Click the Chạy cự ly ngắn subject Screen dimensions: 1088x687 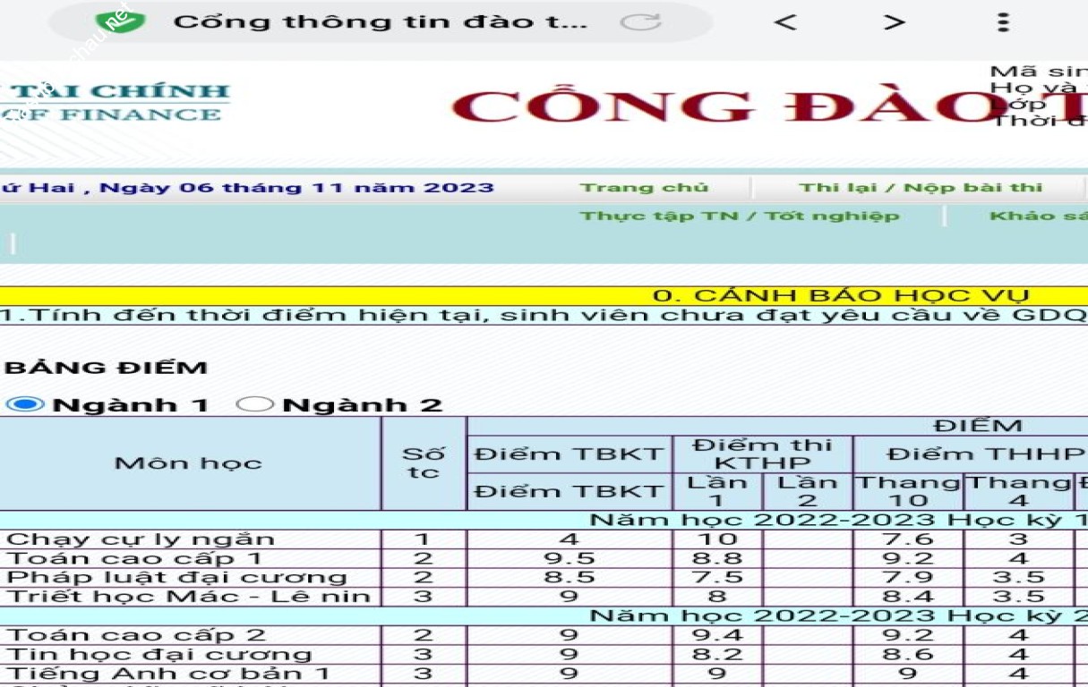click(x=140, y=539)
